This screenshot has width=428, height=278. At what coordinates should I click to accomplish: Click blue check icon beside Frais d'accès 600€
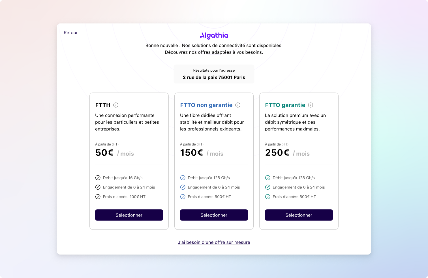183,197
